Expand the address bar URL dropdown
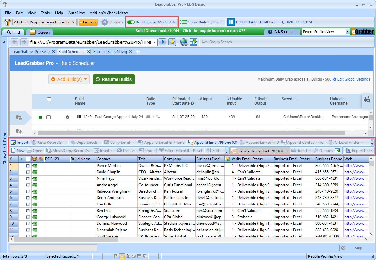The width and height of the screenshot is (376, 260). pos(155,42)
